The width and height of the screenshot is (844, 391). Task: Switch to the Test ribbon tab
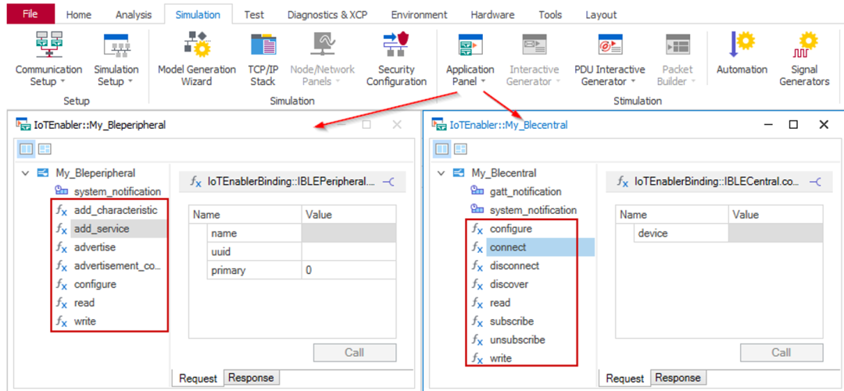coord(254,15)
